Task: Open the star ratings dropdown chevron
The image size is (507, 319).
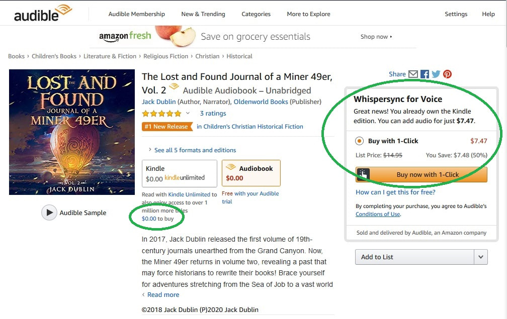Action: (188, 113)
